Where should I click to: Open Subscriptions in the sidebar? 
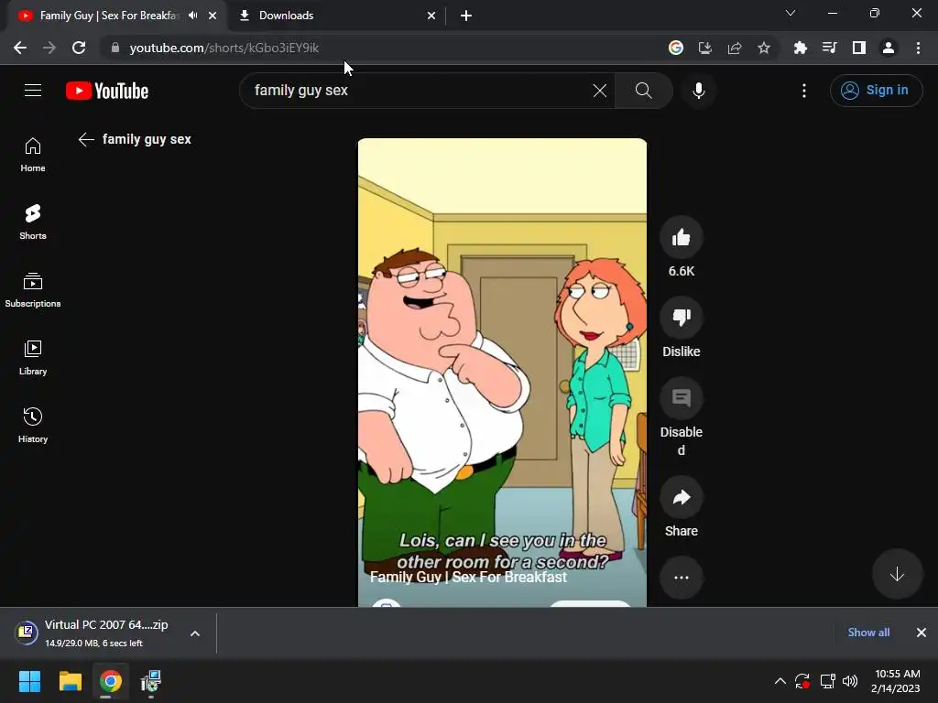coord(33,290)
